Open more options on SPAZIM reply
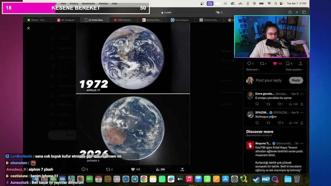This screenshot has height=186, width=331. [x=302, y=112]
